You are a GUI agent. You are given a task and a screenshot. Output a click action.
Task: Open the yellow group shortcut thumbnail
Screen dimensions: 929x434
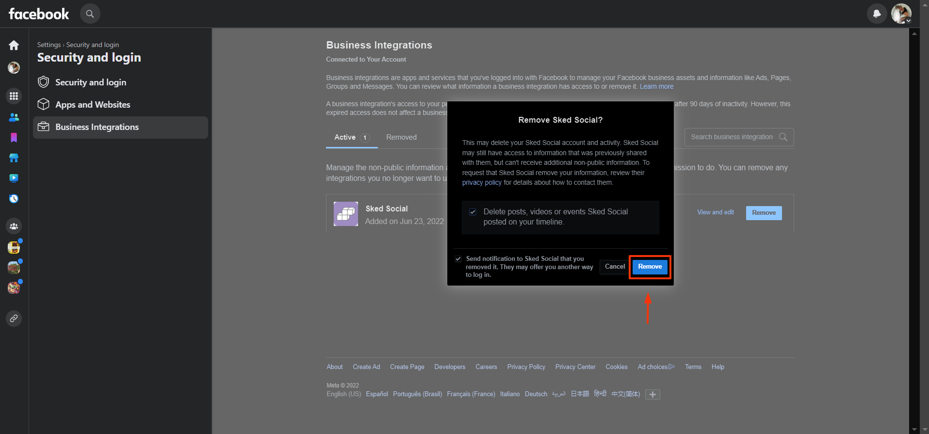14,248
